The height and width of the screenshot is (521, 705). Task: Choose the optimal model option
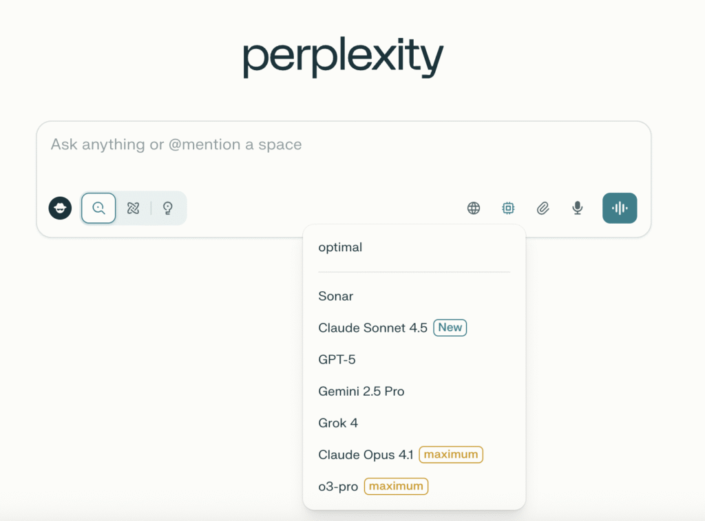(340, 247)
